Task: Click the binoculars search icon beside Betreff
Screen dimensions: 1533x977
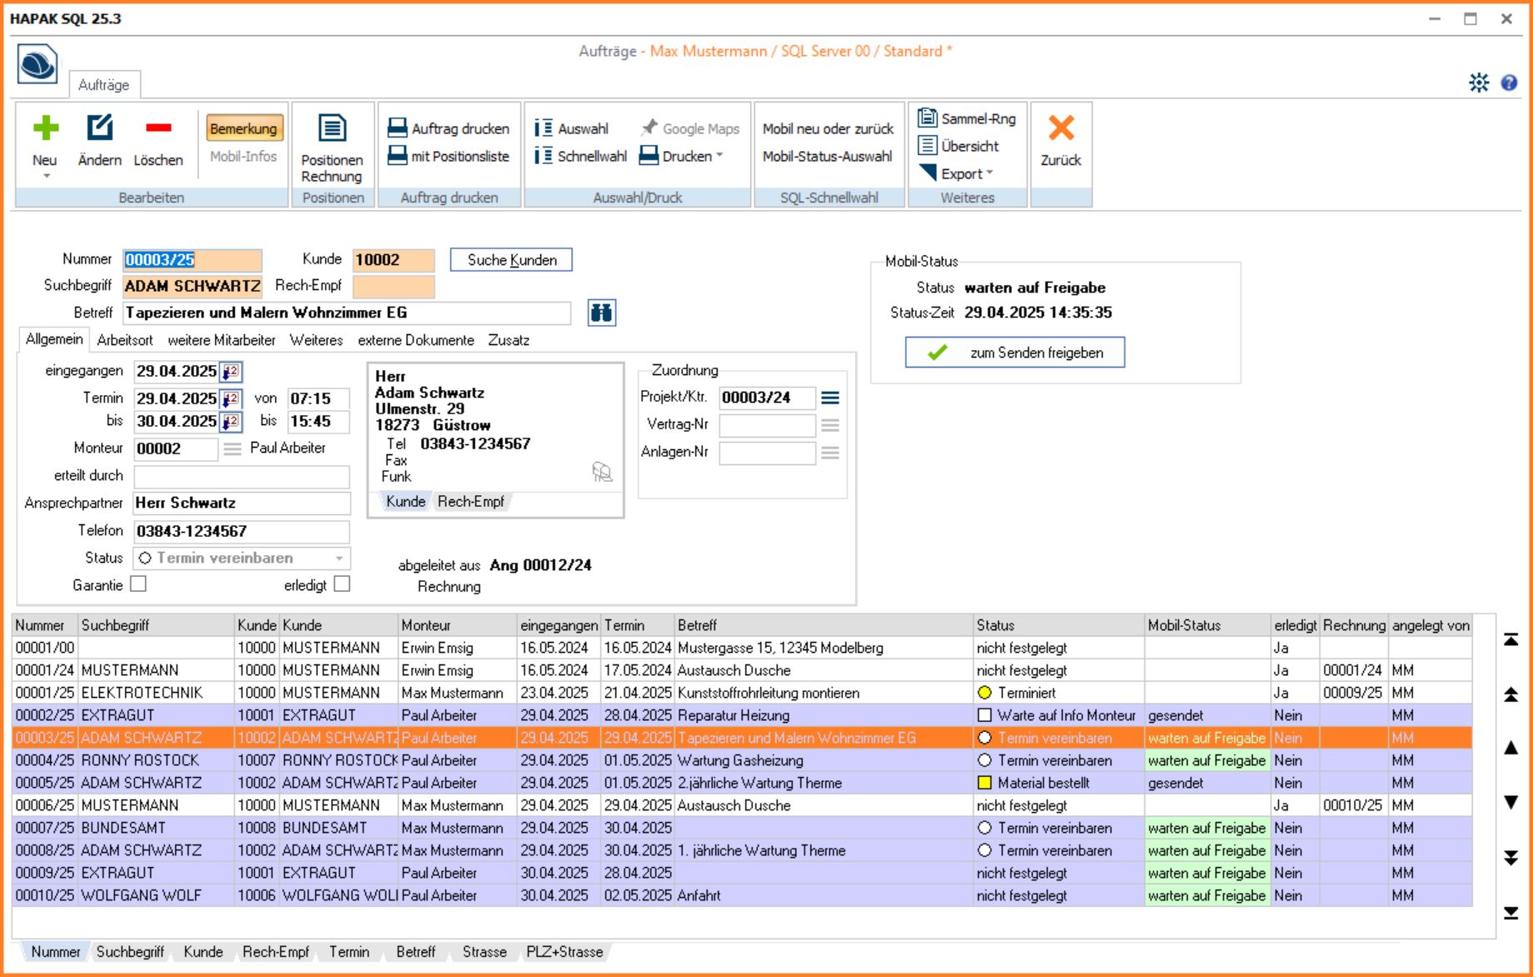Action: point(601,313)
